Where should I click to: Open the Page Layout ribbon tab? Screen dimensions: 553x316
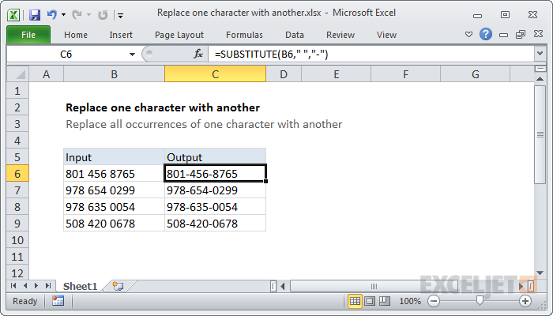(179, 35)
